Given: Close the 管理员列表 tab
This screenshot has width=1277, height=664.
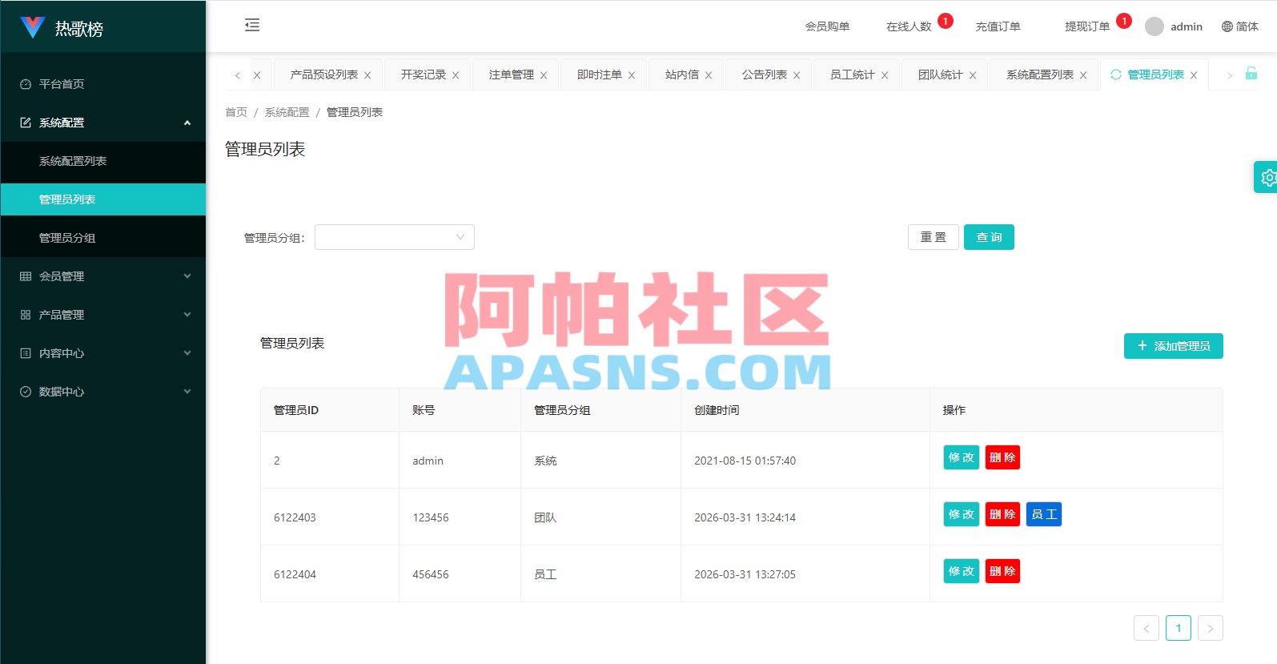Looking at the screenshot, I should (1194, 75).
